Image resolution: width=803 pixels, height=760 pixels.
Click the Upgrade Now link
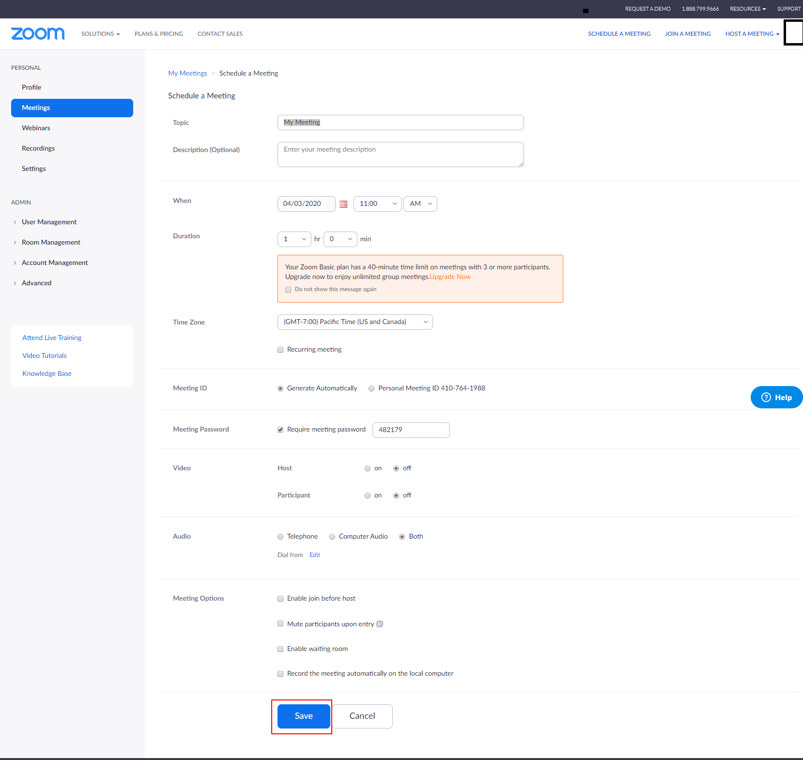450,277
